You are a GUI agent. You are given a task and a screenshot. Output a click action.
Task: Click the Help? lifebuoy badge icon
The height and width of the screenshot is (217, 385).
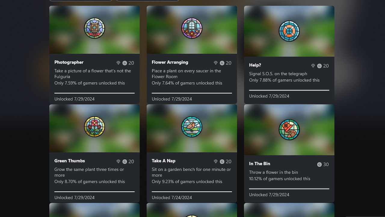[x=289, y=31]
